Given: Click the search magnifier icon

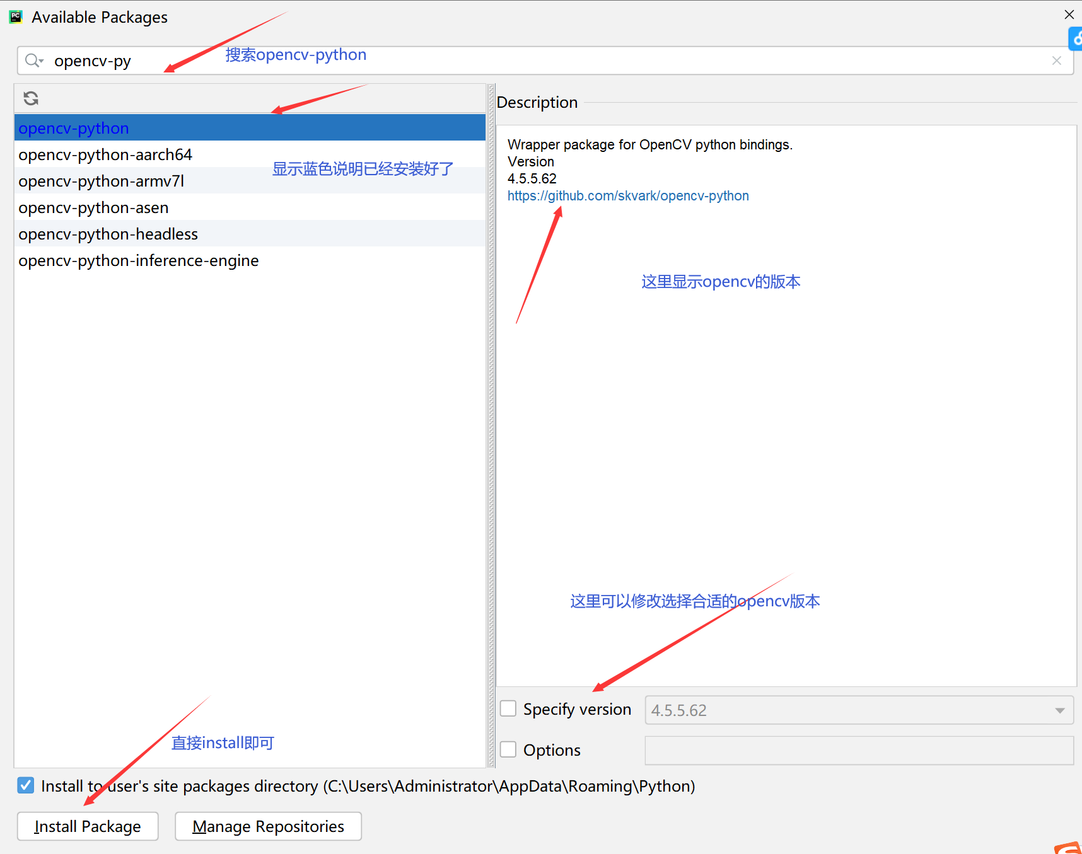Looking at the screenshot, I should (x=32, y=61).
